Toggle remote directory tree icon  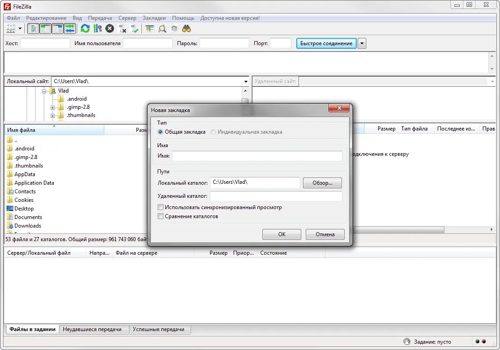click(x=57, y=29)
